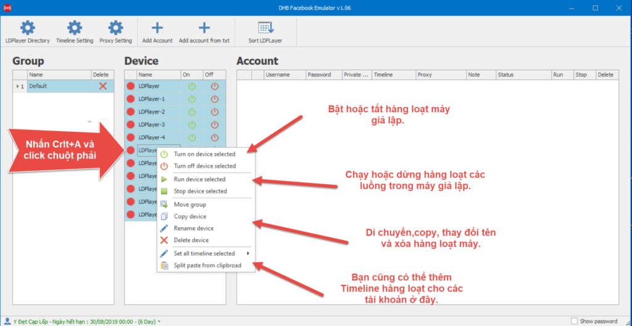Choose Stop device selected

coord(206,191)
